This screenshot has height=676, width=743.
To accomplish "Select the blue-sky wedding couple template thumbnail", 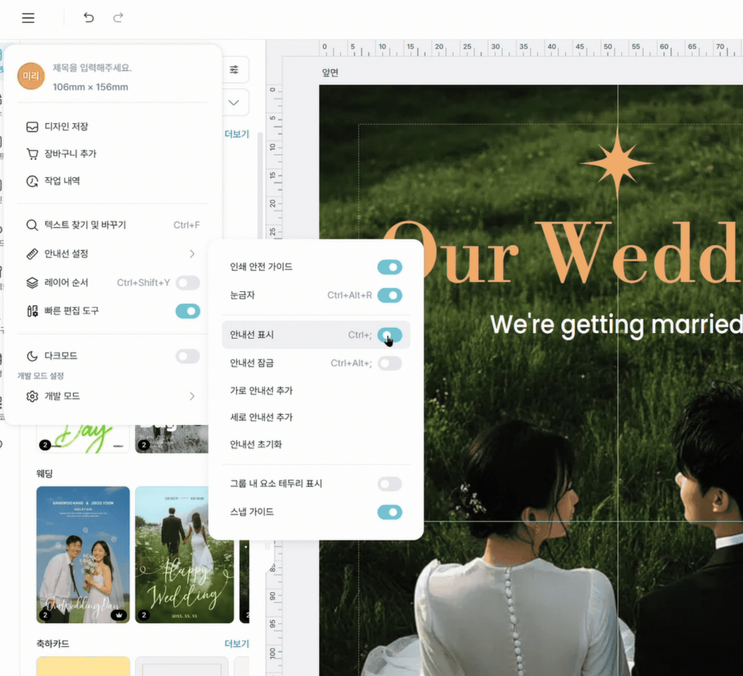I will tap(83, 554).
